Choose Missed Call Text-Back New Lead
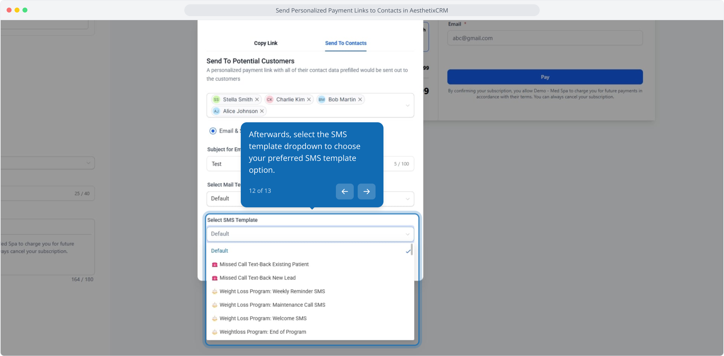The width and height of the screenshot is (724, 356). pyautogui.click(x=257, y=278)
